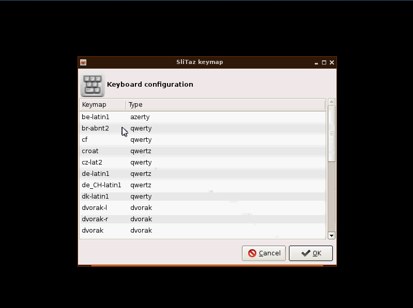This screenshot has height=308, width=413.
Task: Select the de_CH-latin1 keymap row
Action: click(x=203, y=185)
